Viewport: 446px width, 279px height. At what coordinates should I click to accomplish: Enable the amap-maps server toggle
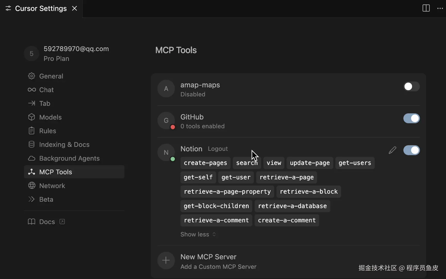tap(411, 87)
